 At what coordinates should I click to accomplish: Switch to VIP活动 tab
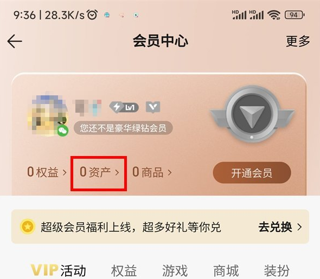59,270
